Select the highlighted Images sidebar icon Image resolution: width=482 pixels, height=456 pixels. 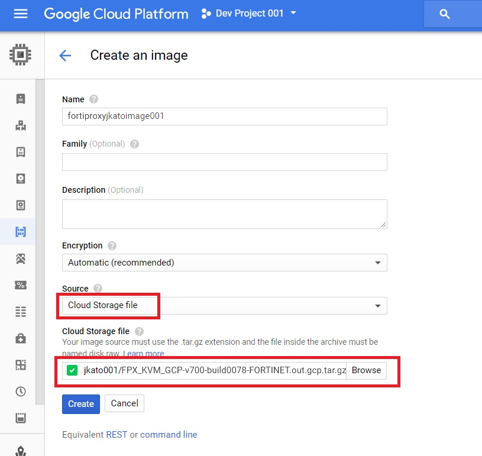pos(21,232)
